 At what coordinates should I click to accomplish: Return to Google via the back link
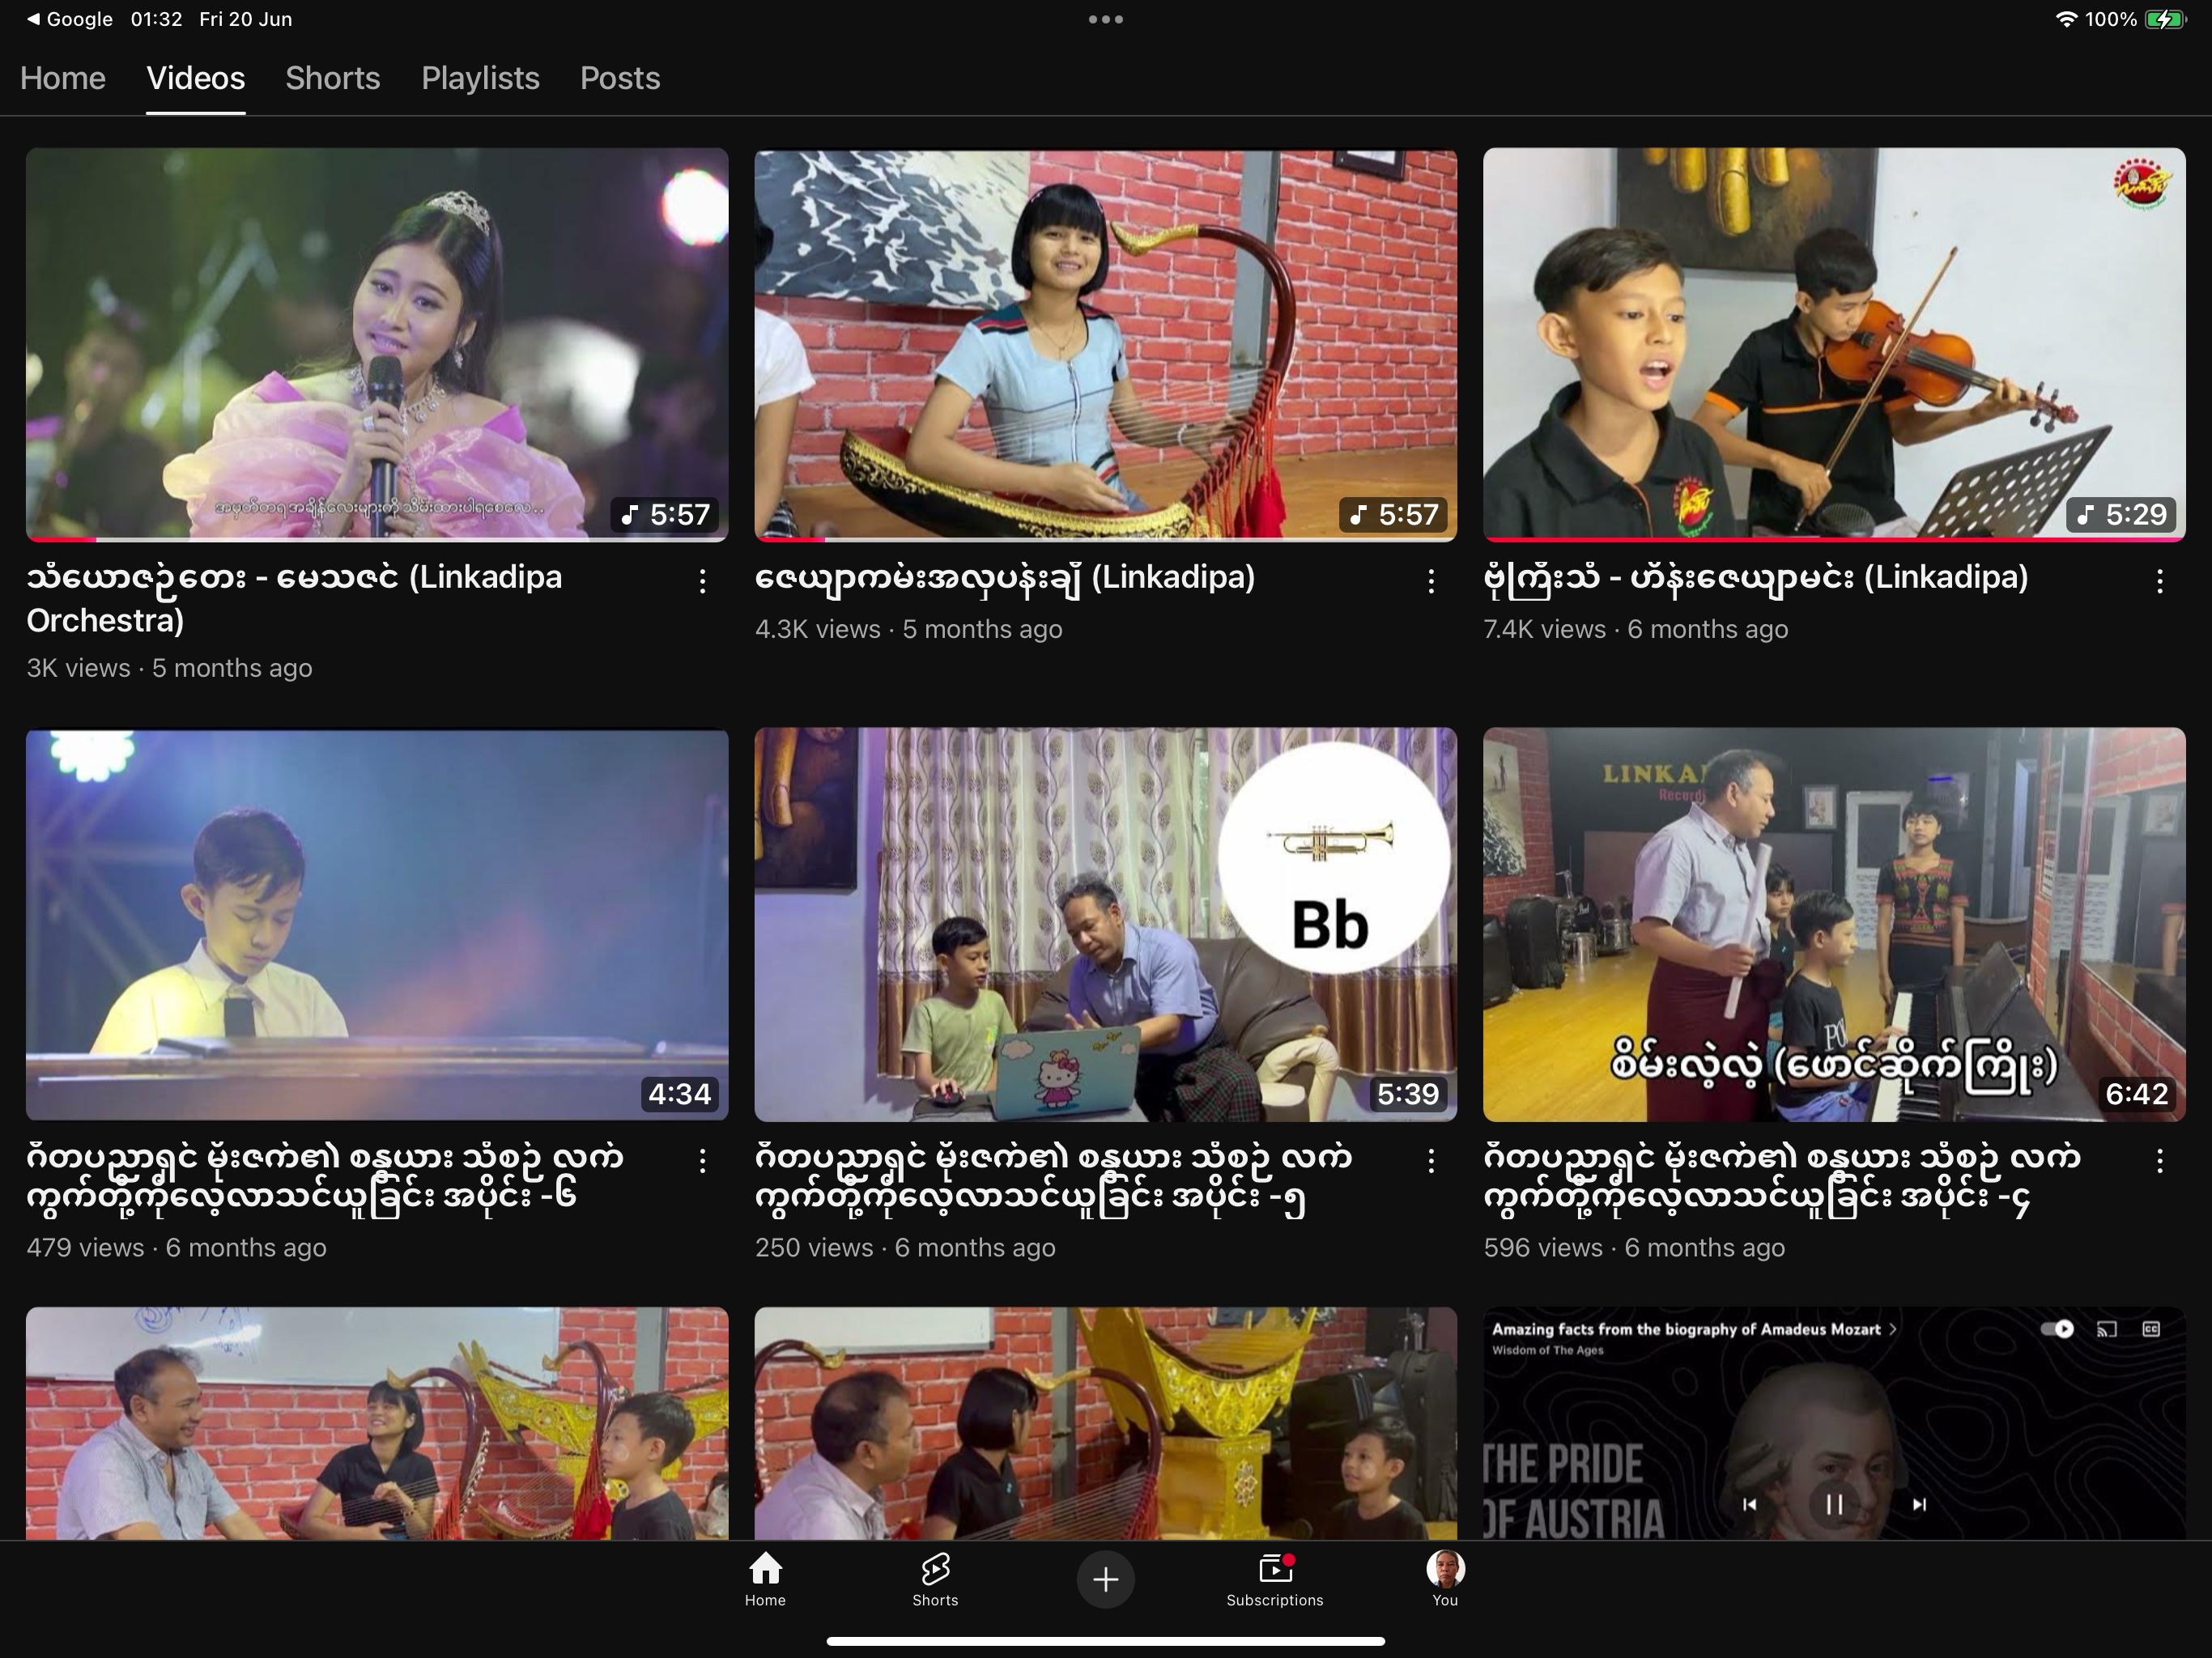tap(68, 19)
